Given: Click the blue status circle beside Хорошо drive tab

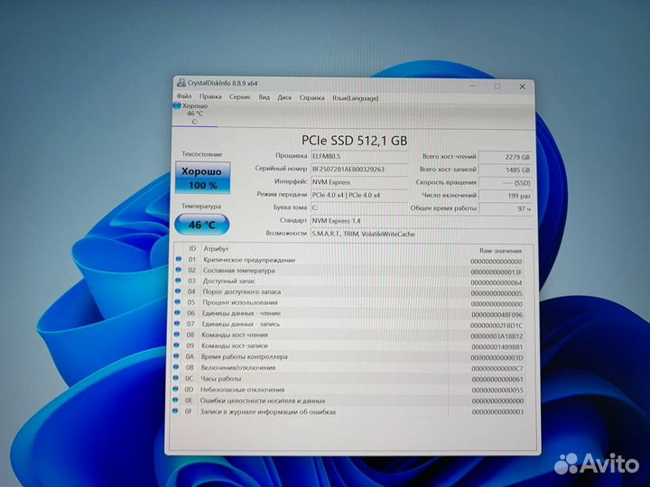Looking at the screenshot, I should (177, 106).
